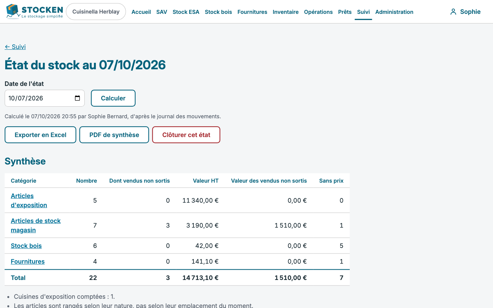Viewport: 493px width, 308px height.
Task: Select the Suivi navigation tab
Action: click(363, 12)
